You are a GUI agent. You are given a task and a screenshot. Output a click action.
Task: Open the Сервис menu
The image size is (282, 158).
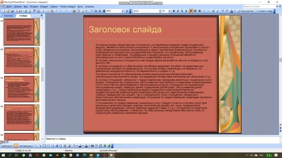click(x=54, y=7)
